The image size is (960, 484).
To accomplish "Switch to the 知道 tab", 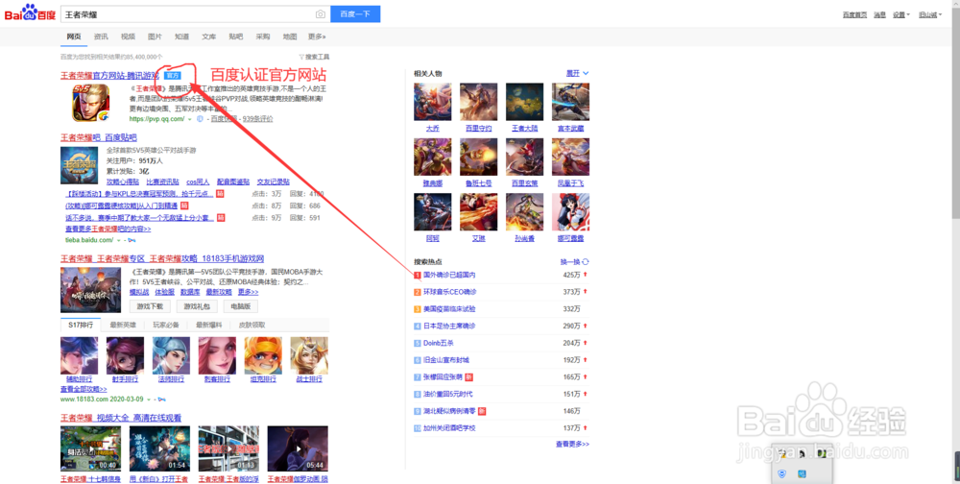I will pos(181,36).
